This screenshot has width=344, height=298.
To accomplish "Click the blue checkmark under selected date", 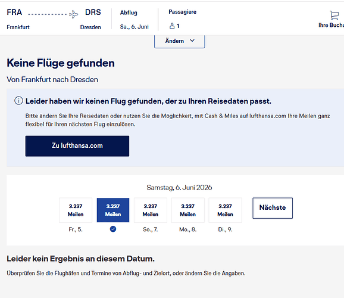I will pyautogui.click(x=113, y=229).
